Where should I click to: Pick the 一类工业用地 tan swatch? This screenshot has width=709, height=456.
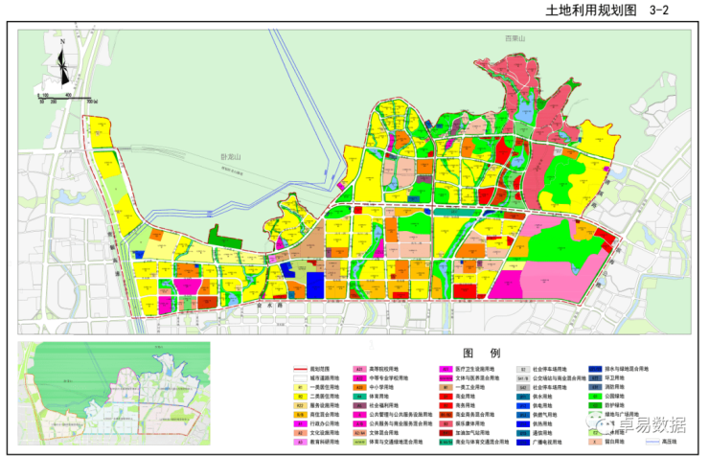tap(446, 387)
